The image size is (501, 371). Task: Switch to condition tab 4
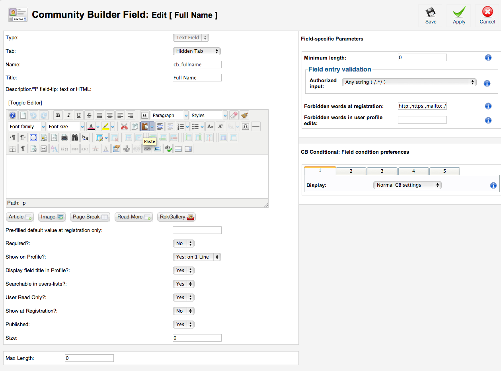[x=413, y=171]
